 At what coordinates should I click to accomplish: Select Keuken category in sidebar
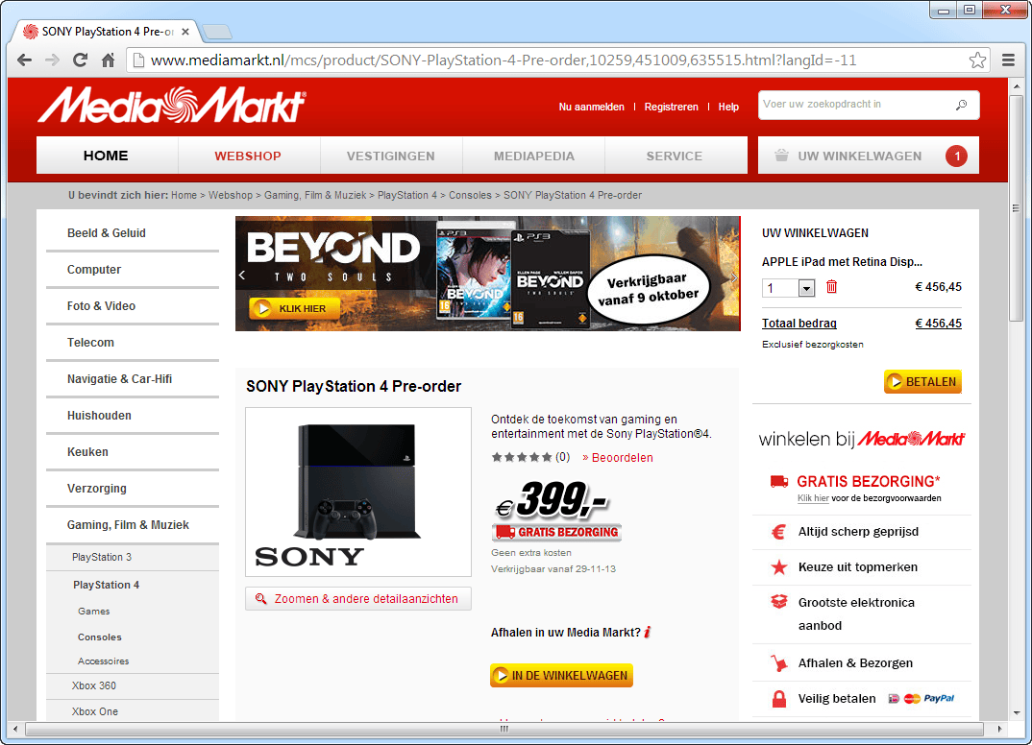click(x=87, y=452)
